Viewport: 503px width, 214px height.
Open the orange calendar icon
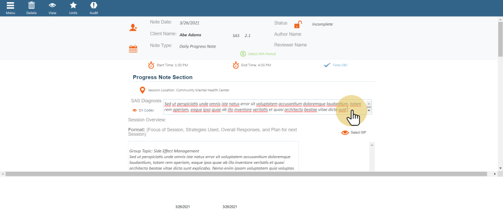click(133, 49)
